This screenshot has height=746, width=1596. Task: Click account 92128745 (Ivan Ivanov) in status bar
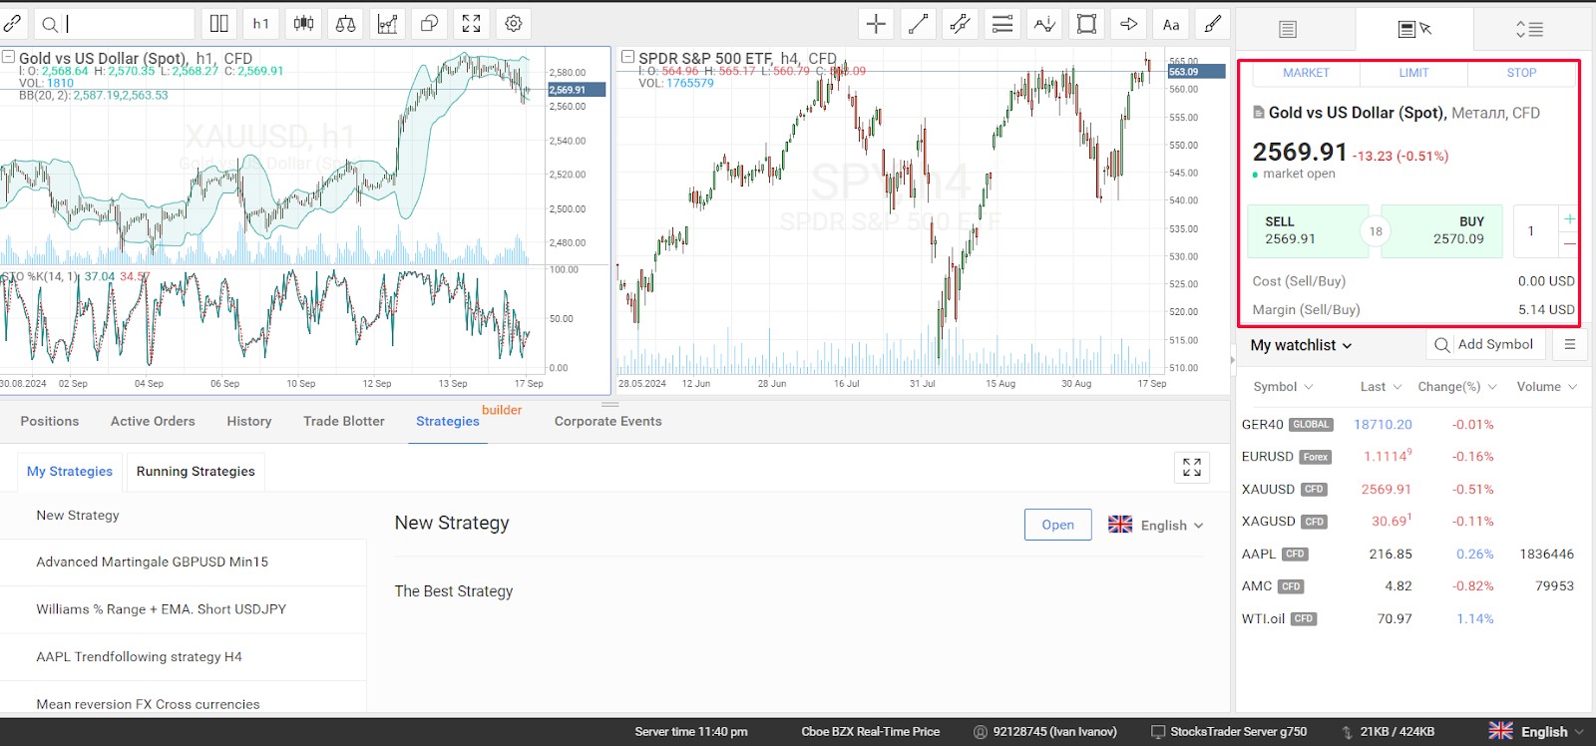(x=1045, y=731)
